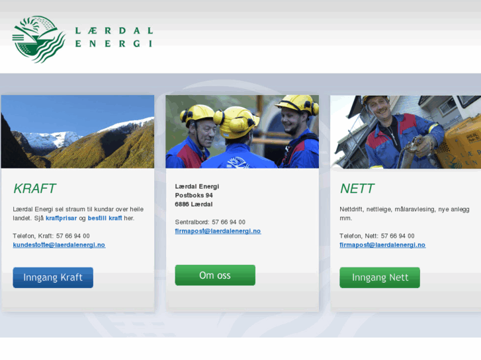
Task: Click the Inngang Kraft button
Action: click(x=53, y=277)
